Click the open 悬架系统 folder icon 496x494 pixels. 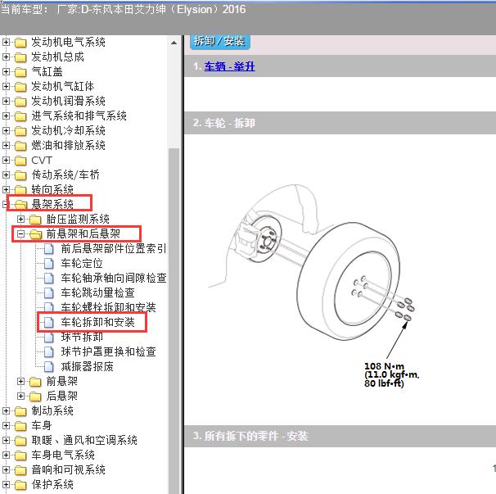click(x=21, y=205)
